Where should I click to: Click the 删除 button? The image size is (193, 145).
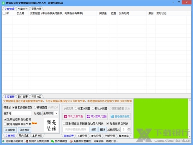click(102, 130)
